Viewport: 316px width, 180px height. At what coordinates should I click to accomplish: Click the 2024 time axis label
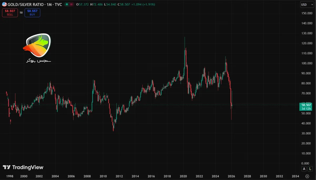[x=215, y=176]
